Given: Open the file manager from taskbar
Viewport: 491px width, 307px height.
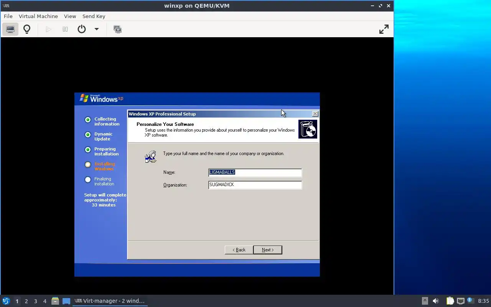Looking at the screenshot, I should [55, 301].
